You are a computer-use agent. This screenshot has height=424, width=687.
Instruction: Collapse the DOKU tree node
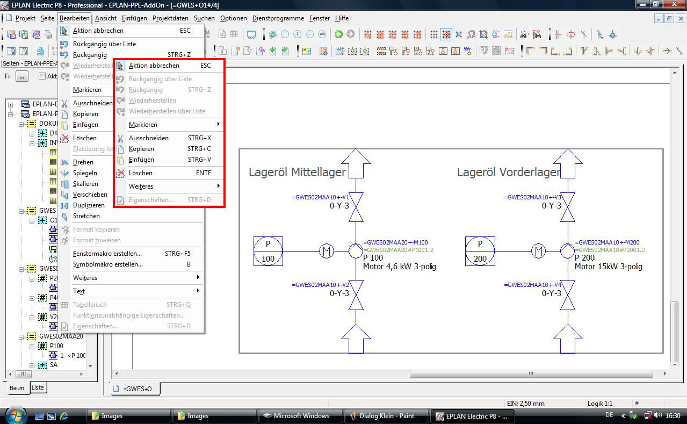[21, 124]
